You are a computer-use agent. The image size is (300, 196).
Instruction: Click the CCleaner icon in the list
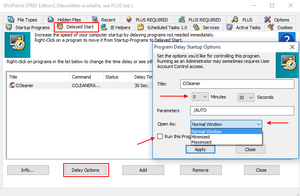tap(12, 85)
